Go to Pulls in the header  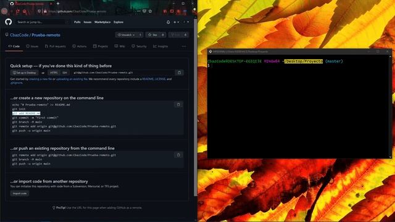77,22
